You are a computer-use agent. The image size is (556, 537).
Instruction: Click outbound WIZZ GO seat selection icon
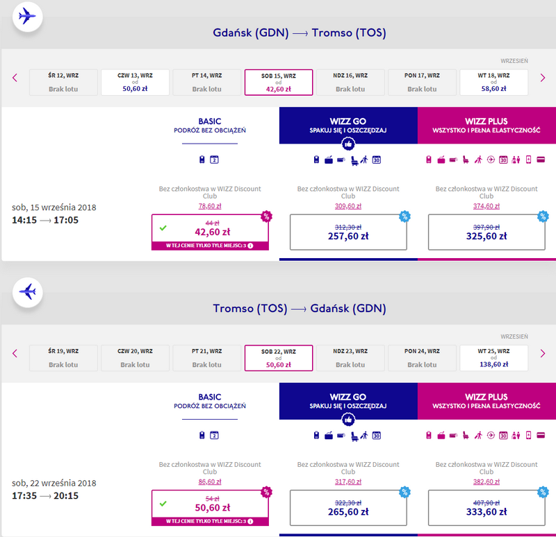point(354,161)
